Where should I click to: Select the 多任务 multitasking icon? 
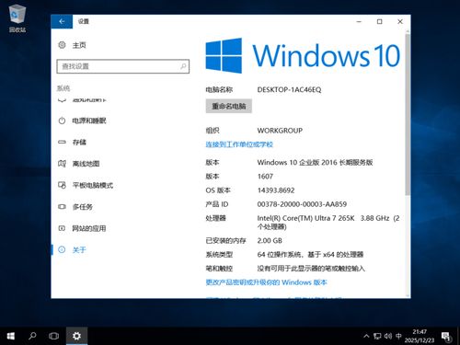(62, 207)
